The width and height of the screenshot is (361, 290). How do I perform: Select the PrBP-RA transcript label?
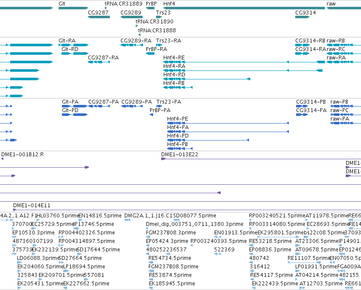157,49
